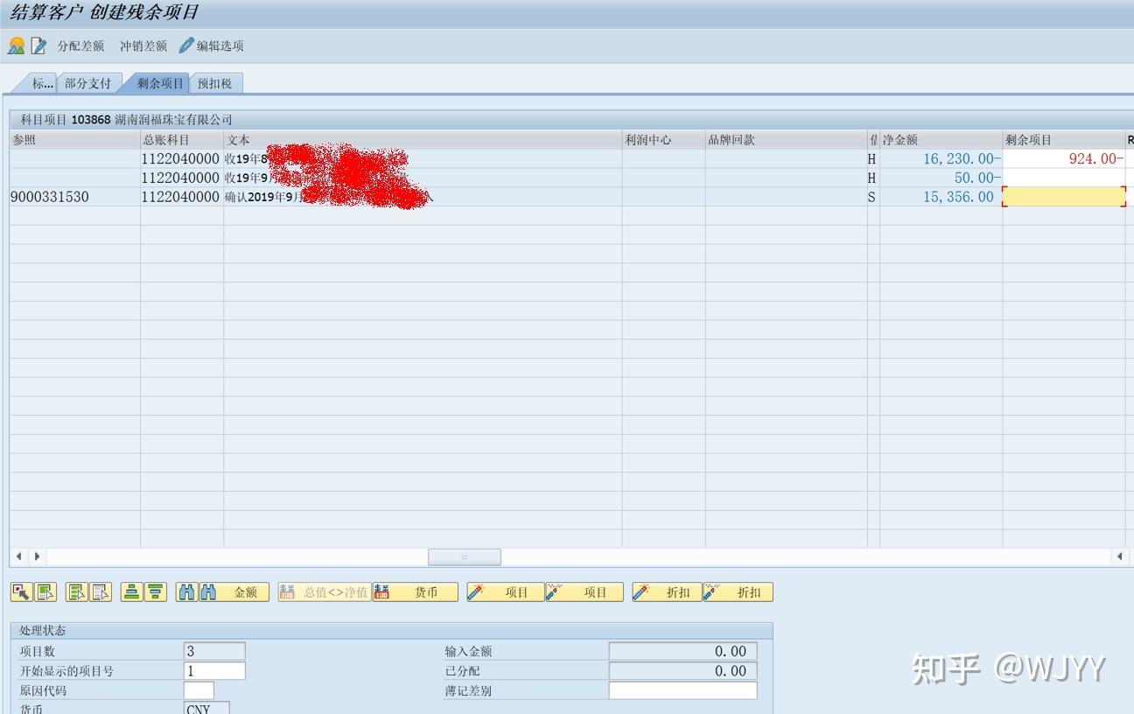Click the 货币 currency toolbar button

point(425,592)
